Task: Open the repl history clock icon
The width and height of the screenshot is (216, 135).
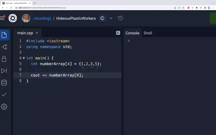Action: click(x=120, y=18)
